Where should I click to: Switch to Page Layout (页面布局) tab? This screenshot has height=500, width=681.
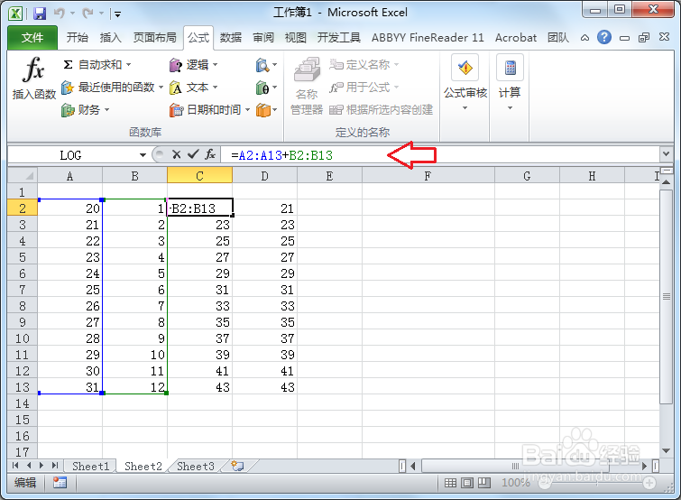click(154, 38)
